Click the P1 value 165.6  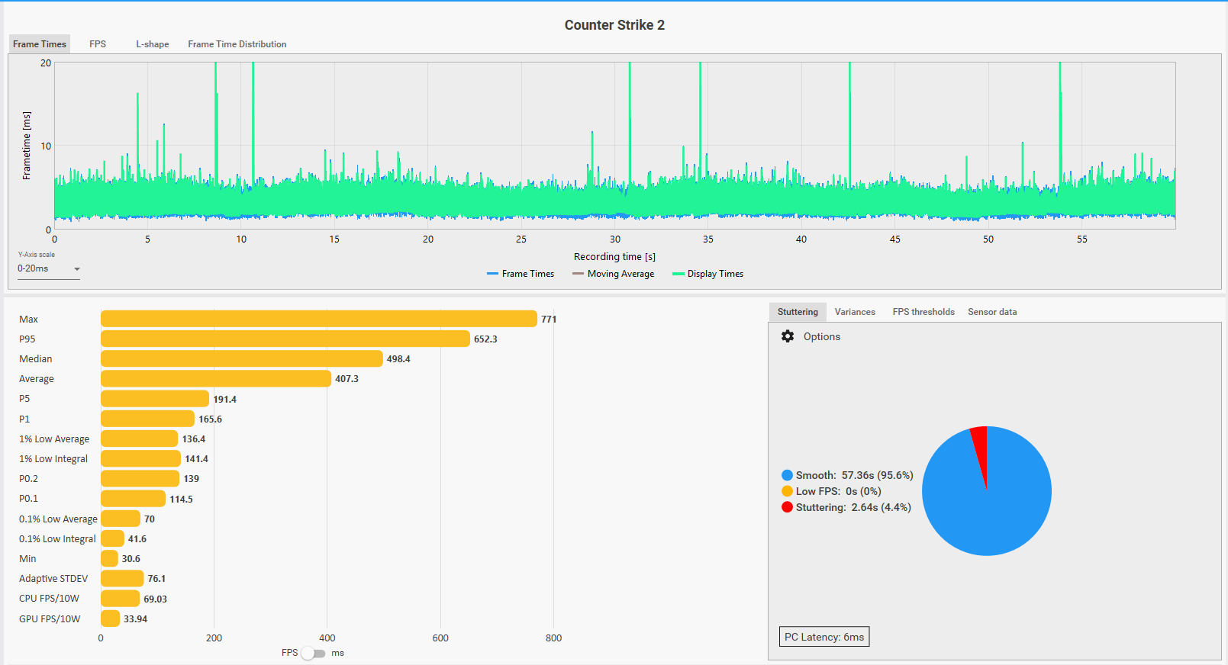tap(210, 419)
